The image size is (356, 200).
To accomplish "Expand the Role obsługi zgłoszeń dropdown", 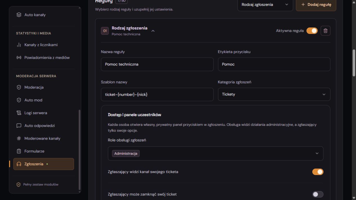I will click(x=216, y=153).
